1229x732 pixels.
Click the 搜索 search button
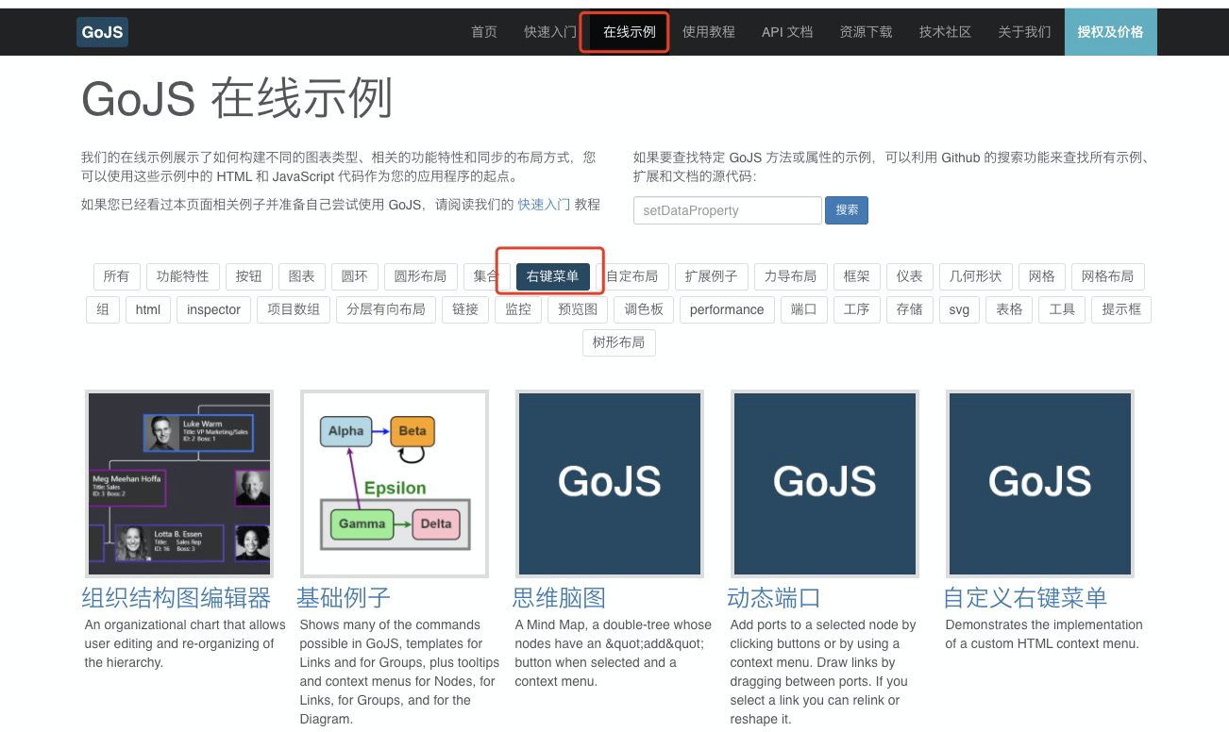coord(846,209)
